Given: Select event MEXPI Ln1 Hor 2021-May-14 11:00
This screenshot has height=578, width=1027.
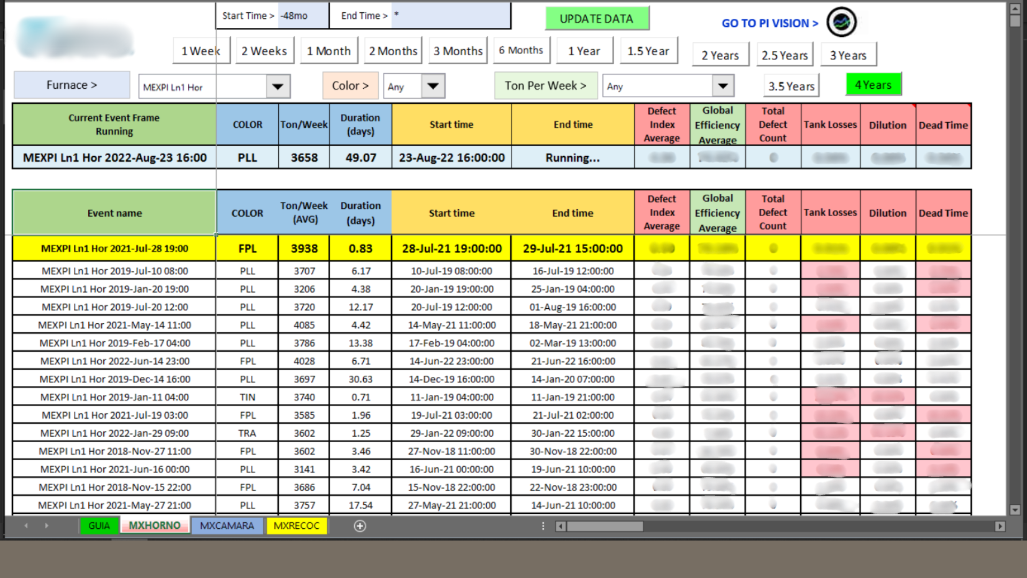Looking at the screenshot, I should point(114,325).
